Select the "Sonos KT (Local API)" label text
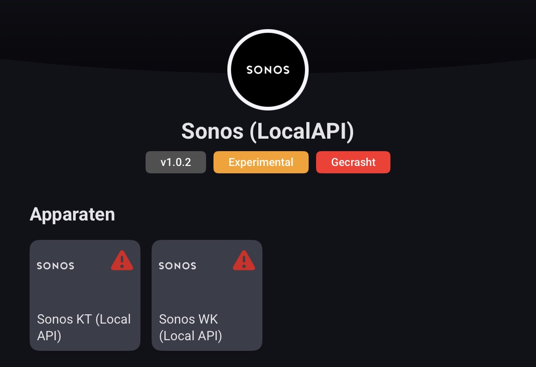 coord(84,327)
